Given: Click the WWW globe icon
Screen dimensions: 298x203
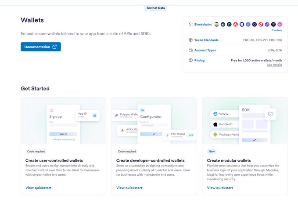Looking at the screenshot, I should [215, 114].
